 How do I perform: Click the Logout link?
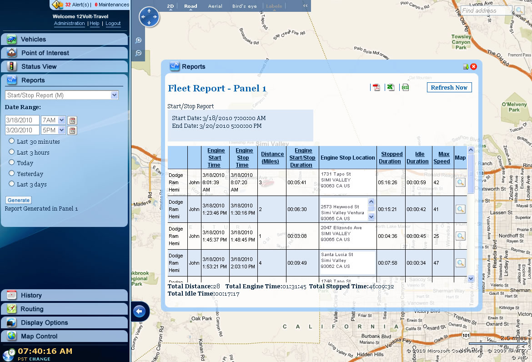click(113, 23)
